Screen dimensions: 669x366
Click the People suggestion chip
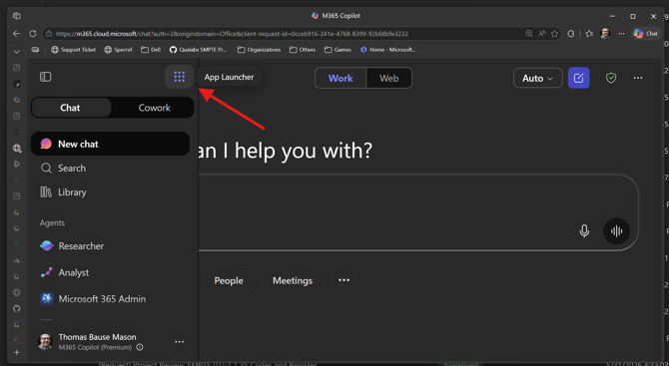[x=229, y=280]
